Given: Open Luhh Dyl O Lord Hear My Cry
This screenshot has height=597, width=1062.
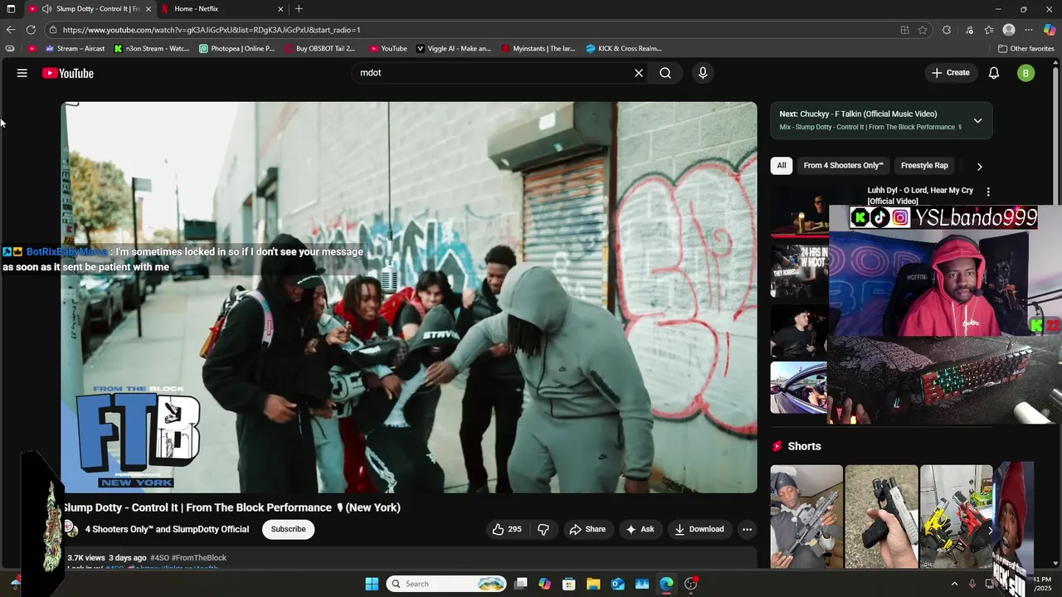Looking at the screenshot, I should point(920,196).
